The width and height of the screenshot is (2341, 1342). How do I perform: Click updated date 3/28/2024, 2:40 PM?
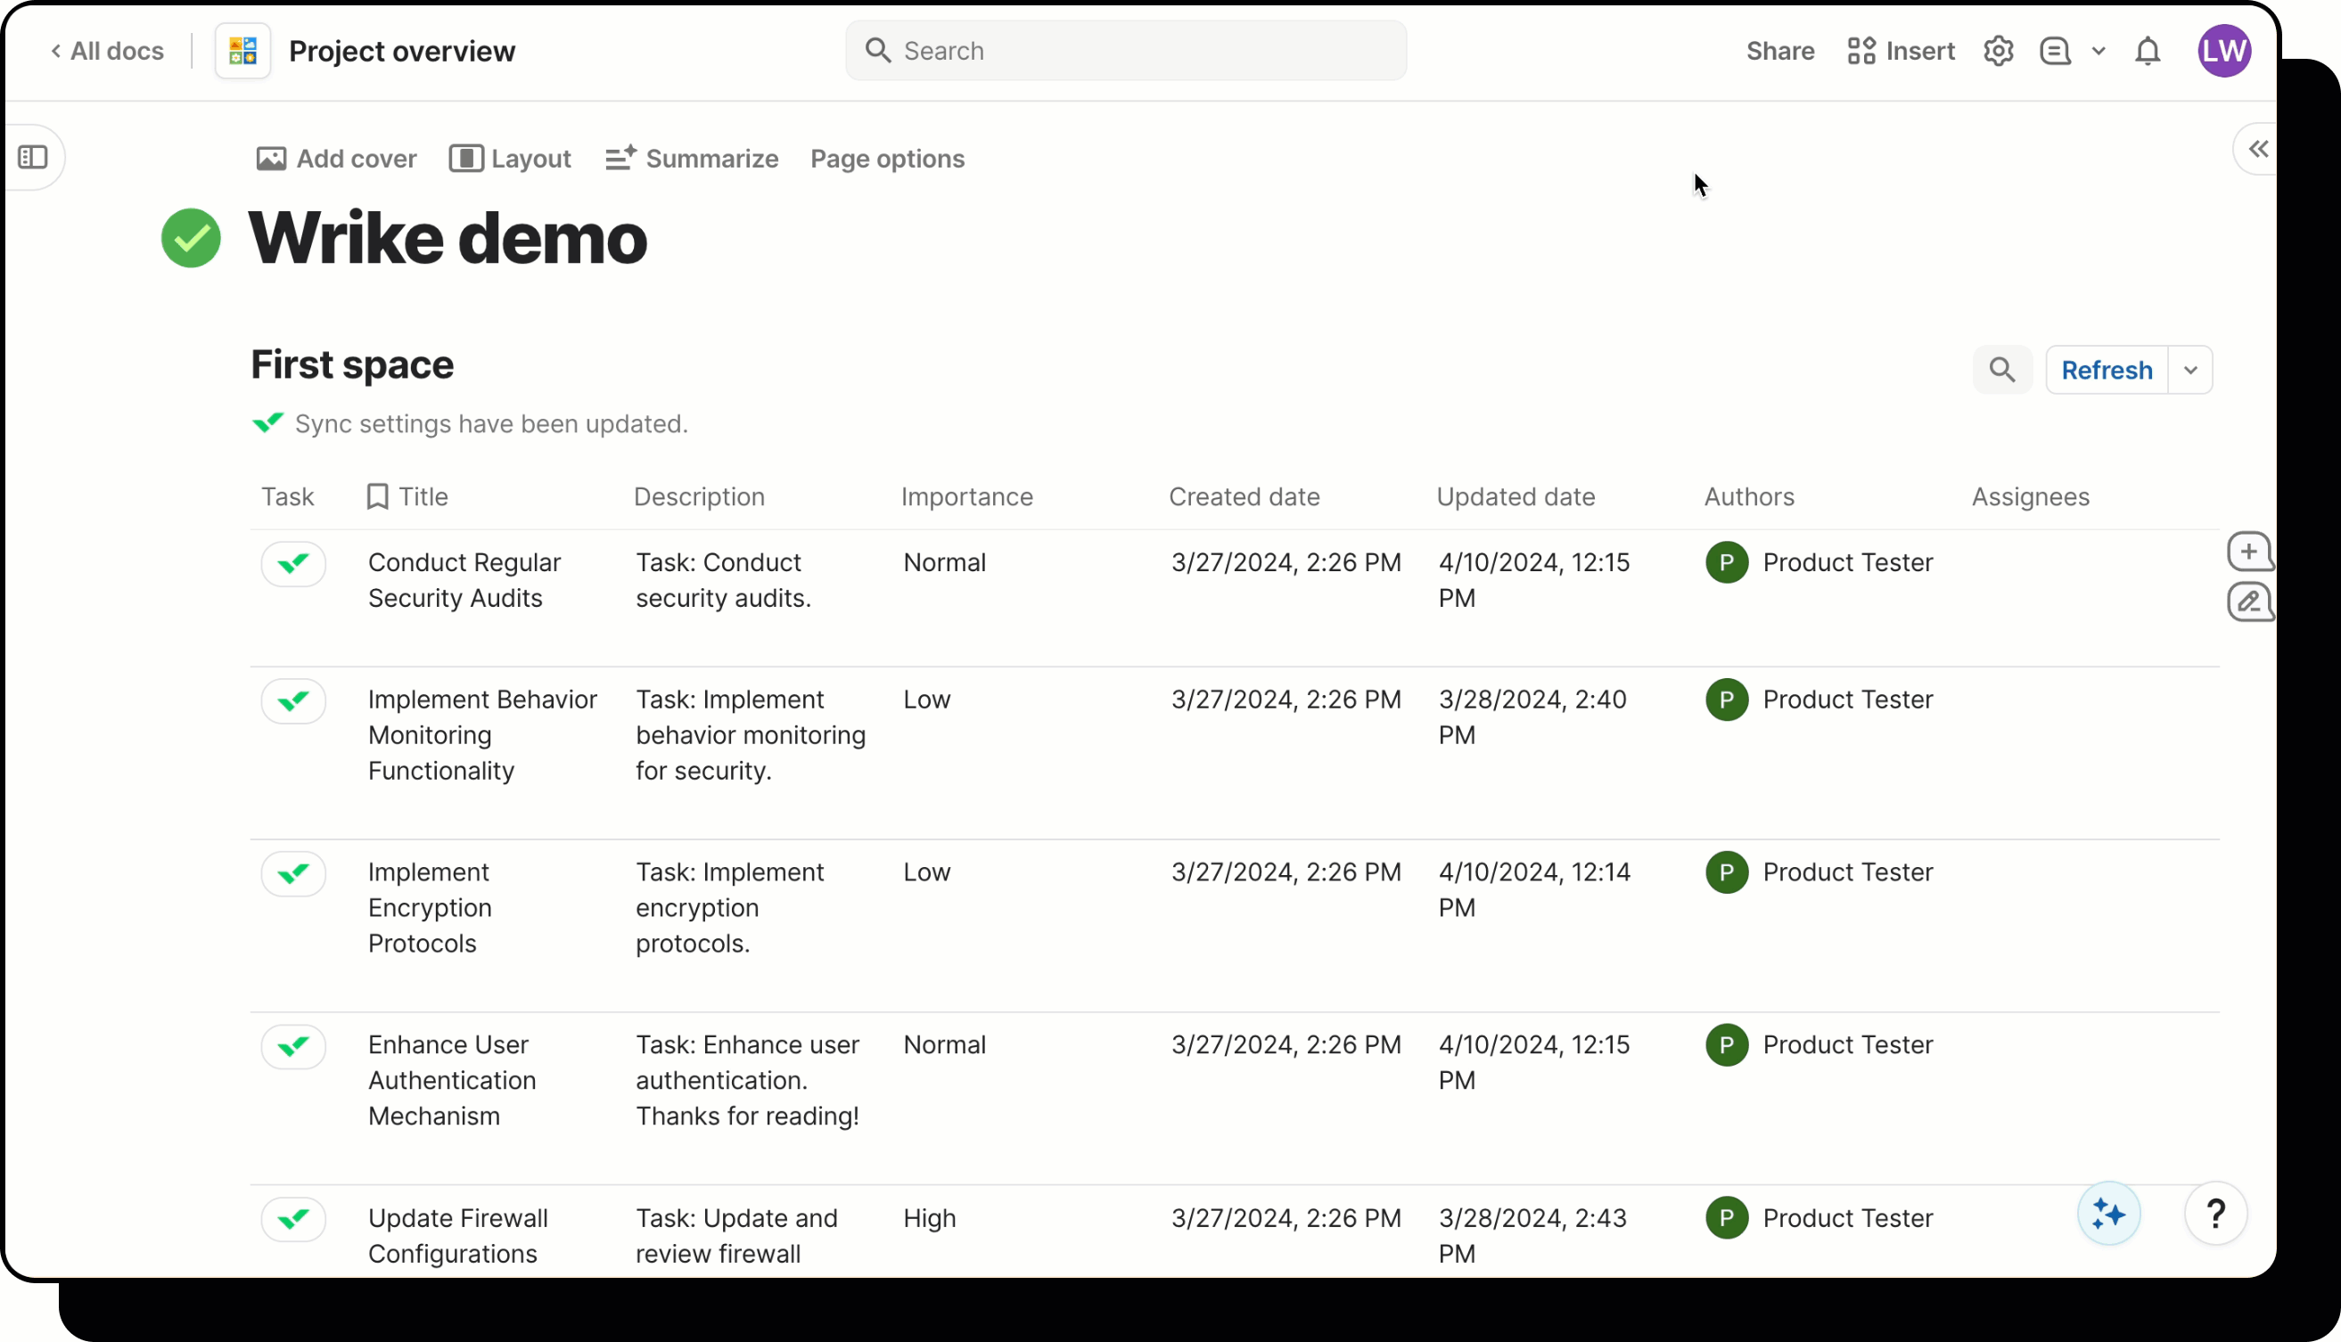pyautogui.click(x=1532, y=717)
